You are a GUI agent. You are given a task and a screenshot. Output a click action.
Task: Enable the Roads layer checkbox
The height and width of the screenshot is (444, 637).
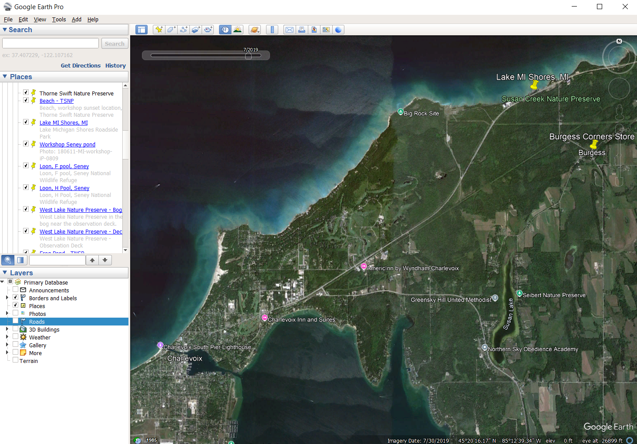15,321
